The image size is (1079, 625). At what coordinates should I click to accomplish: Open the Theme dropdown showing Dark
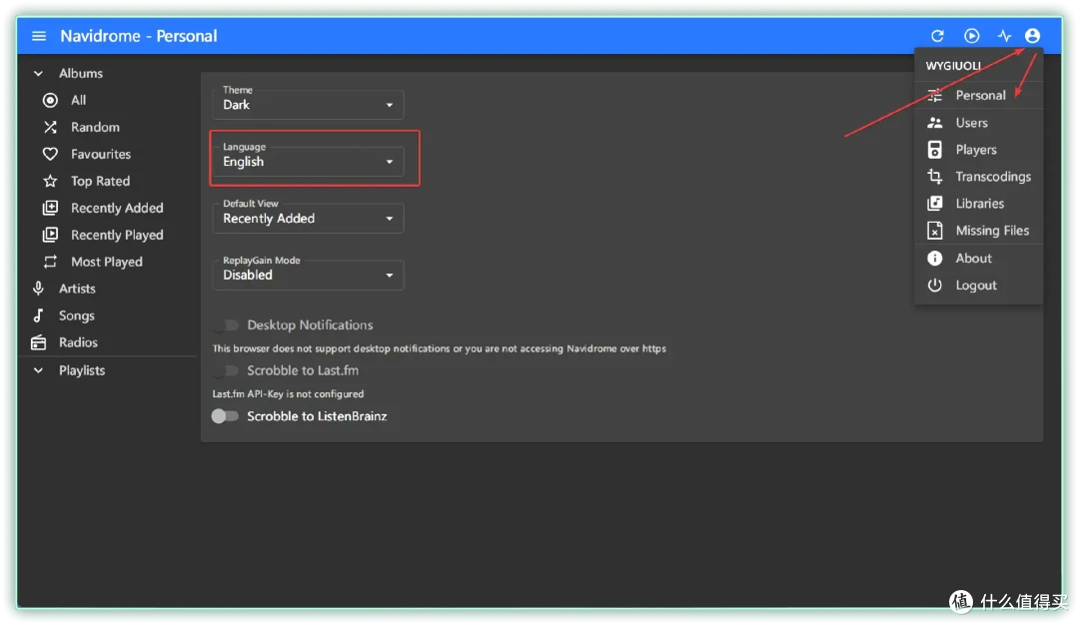click(x=308, y=105)
